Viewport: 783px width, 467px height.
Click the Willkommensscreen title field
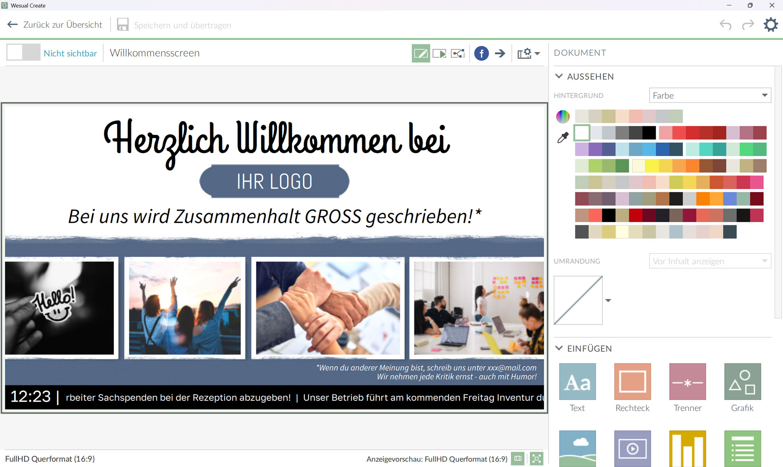(x=155, y=53)
